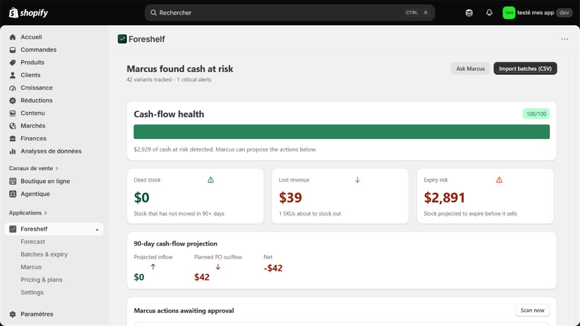Image resolution: width=580 pixels, height=326 pixels.
Task: Click the Commandes inbox icon
Action: pos(13,50)
